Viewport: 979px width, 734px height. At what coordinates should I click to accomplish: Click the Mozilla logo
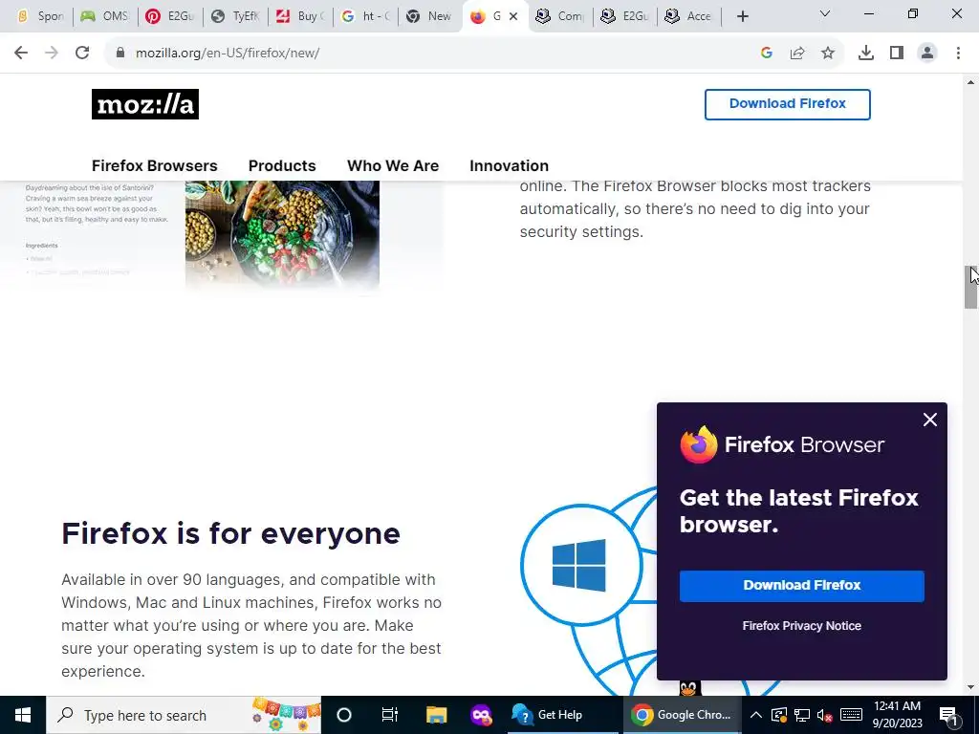(145, 104)
